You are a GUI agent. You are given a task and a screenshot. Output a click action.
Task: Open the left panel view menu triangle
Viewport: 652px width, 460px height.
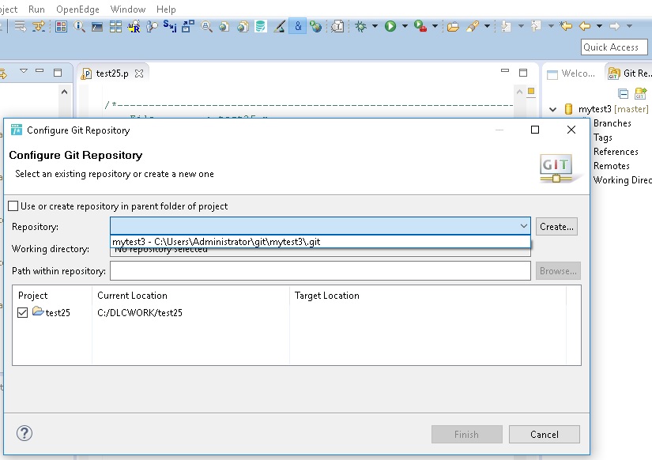[x=24, y=71]
